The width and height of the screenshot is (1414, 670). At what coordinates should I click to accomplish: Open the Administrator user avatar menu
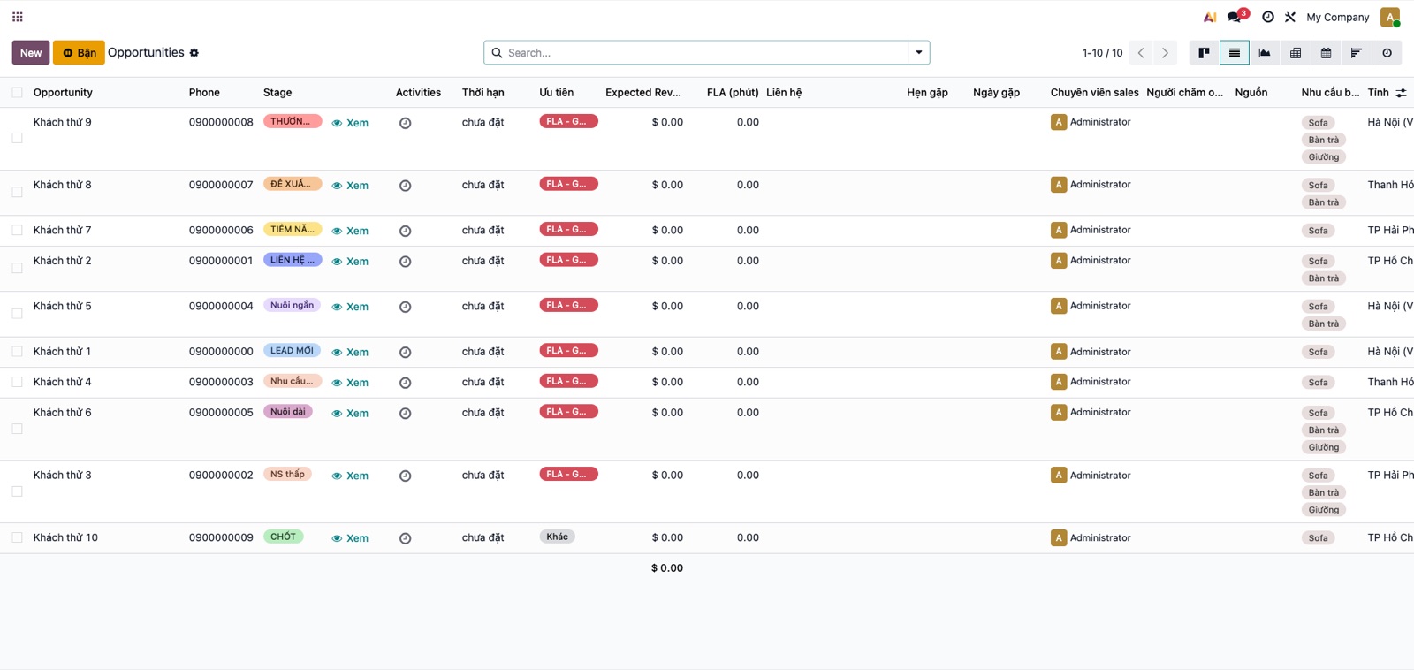1390,17
